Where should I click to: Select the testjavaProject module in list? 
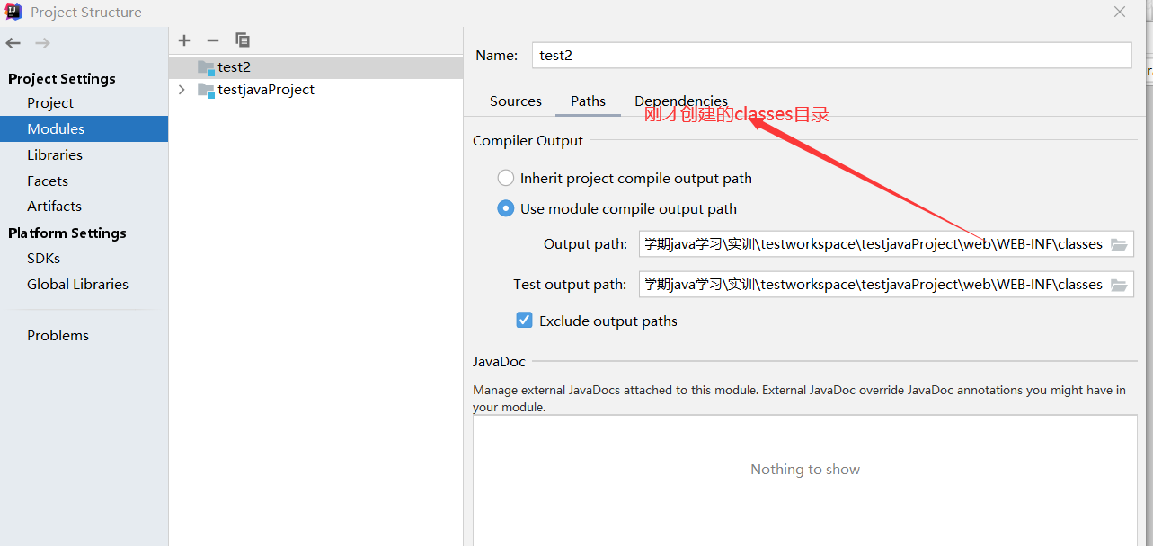(x=315, y=90)
